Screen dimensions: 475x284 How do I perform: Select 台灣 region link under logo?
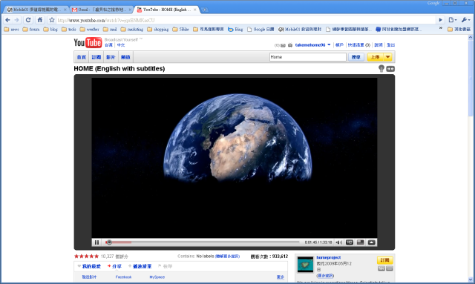(x=108, y=45)
